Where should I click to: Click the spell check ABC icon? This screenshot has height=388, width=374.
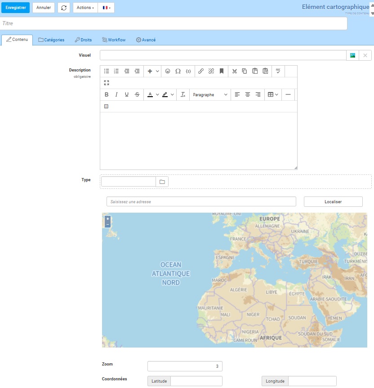[x=278, y=71]
